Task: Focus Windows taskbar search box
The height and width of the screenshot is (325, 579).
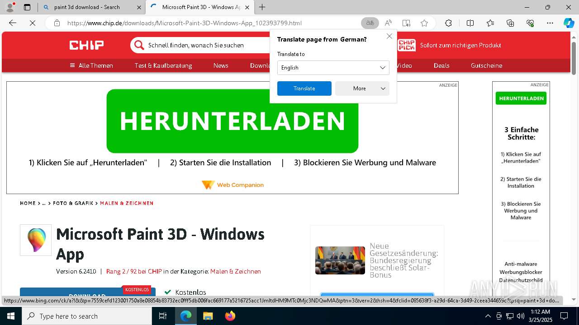Action: [x=87, y=316]
